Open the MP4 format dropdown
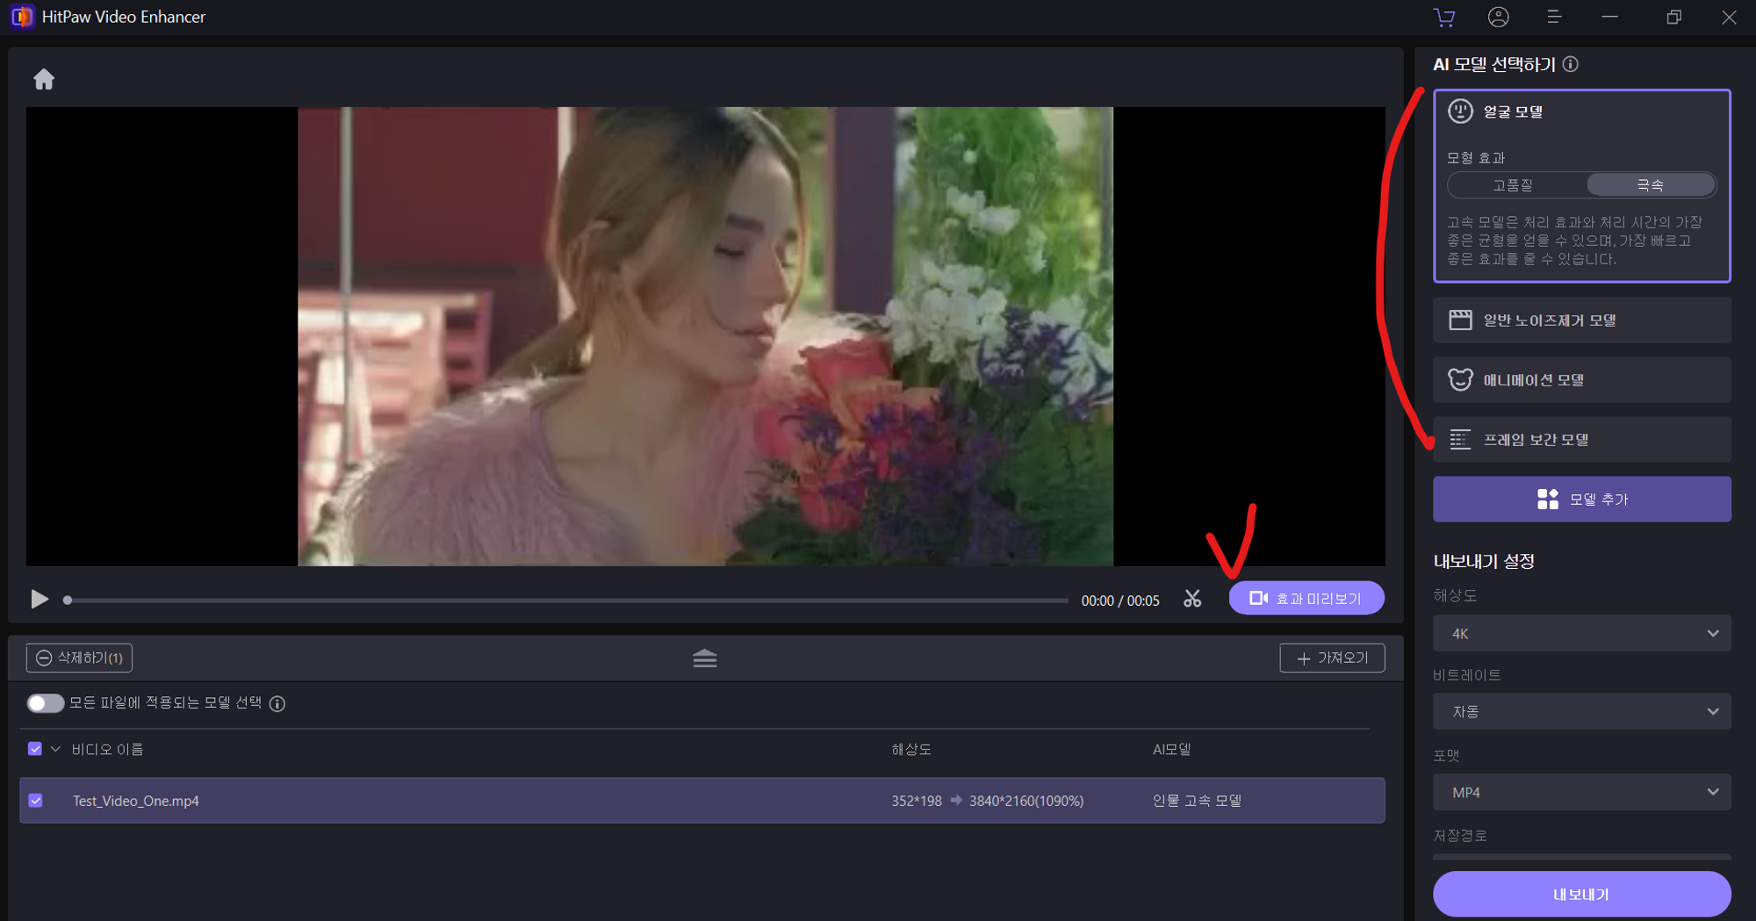The image size is (1756, 921). pyautogui.click(x=1582, y=792)
